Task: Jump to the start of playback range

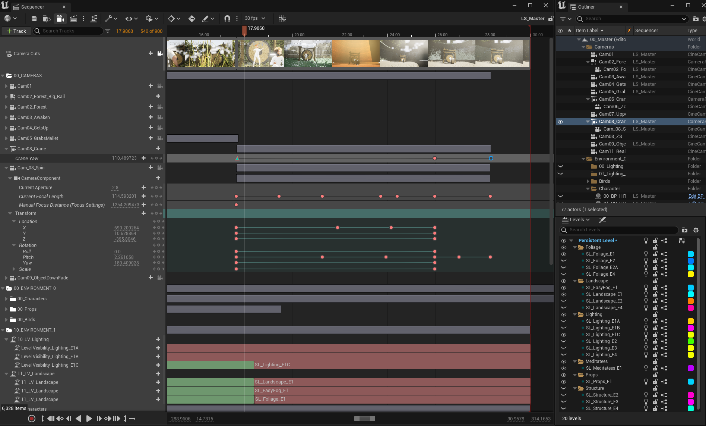Action: tap(51, 419)
